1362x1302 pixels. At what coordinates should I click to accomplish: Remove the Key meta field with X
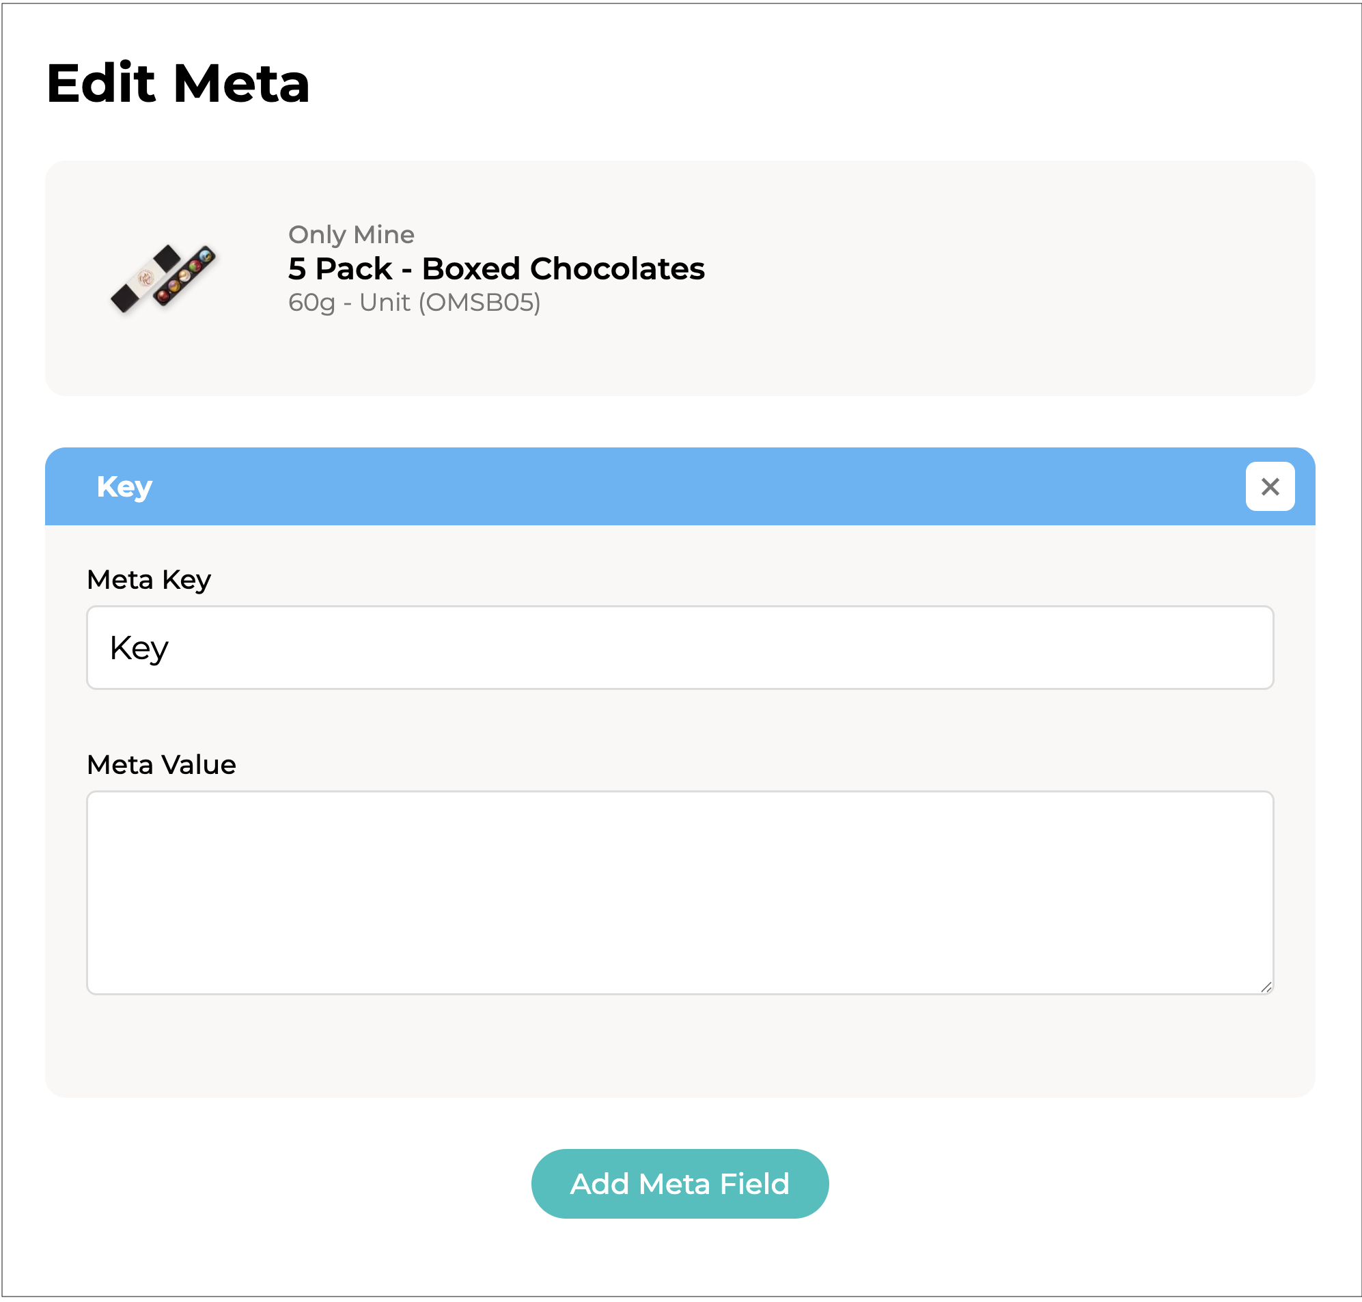point(1269,486)
